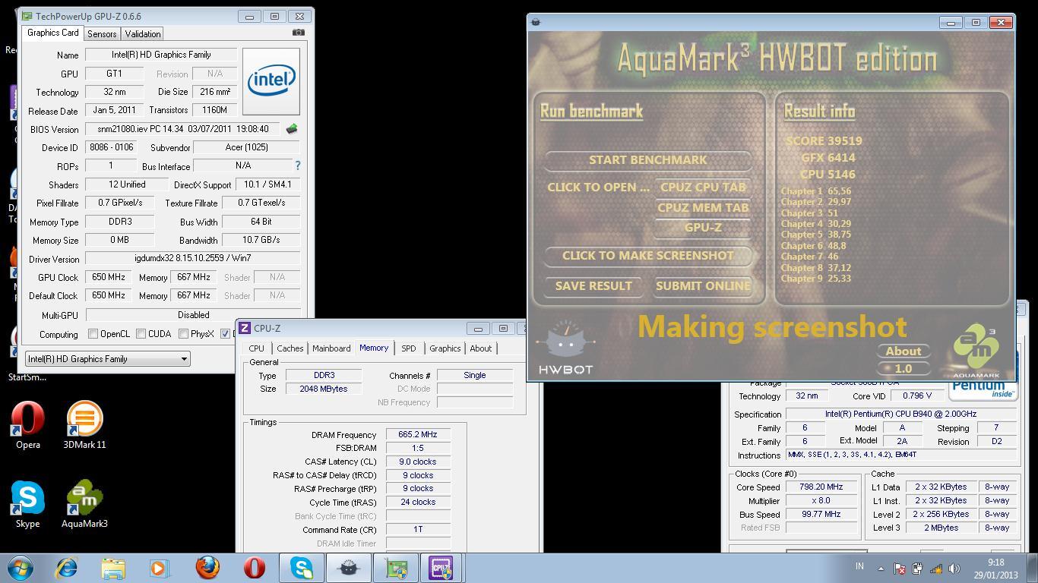Open the volume speaker tray icon
This screenshot has width=1038, height=583.
coord(954,569)
